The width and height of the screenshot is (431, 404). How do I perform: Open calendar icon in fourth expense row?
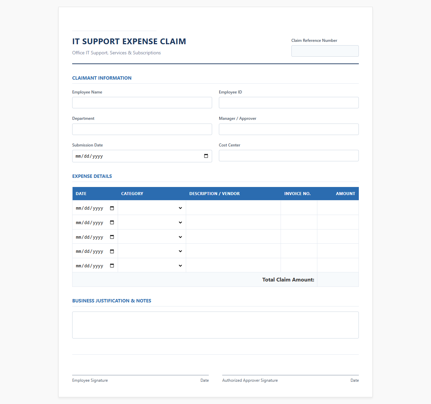[112, 251]
